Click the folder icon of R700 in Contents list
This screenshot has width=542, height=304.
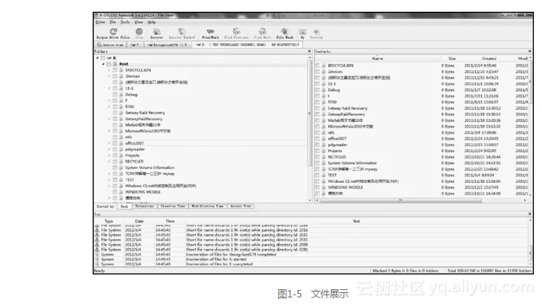(324, 102)
